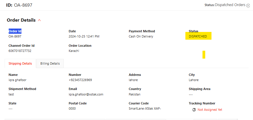This screenshot has height=120, width=253.
Task: Collapse the Order Details section
Action: click(x=39, y=20)
